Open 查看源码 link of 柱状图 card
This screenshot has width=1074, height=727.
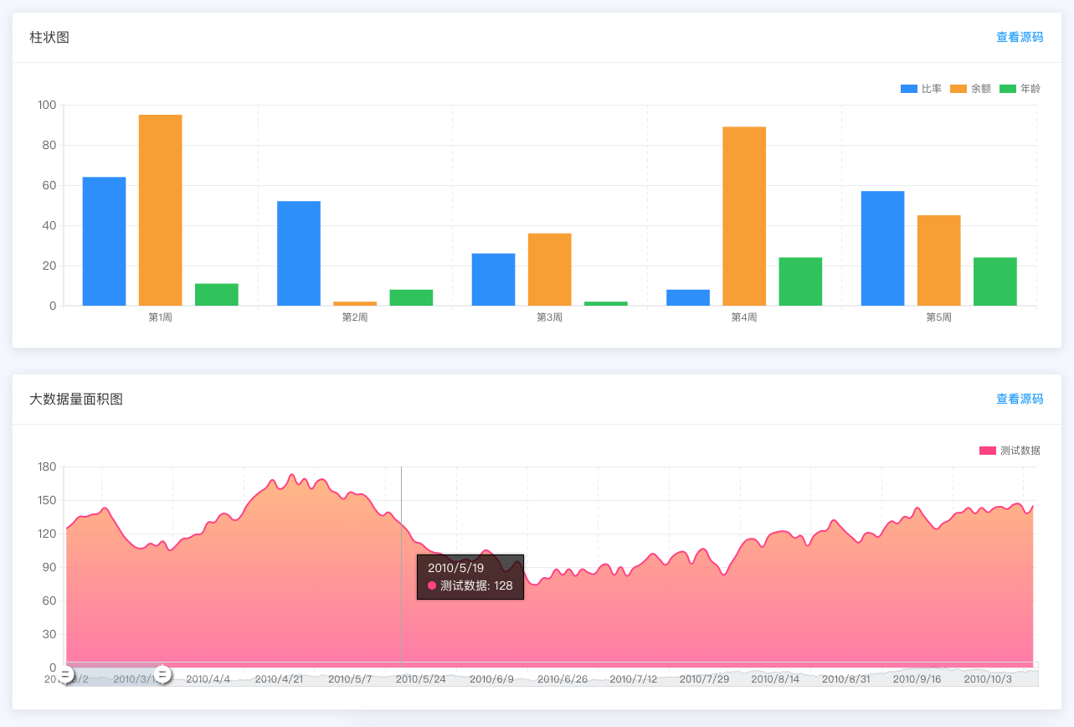[x=1020, y=37]
